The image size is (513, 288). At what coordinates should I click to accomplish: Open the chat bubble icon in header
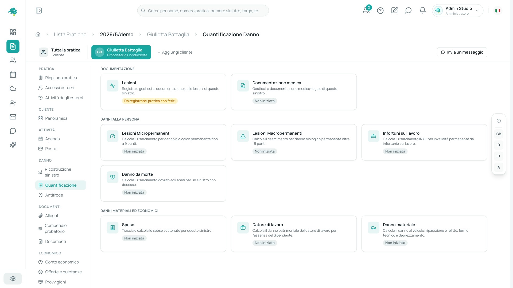tap(408, 10)
